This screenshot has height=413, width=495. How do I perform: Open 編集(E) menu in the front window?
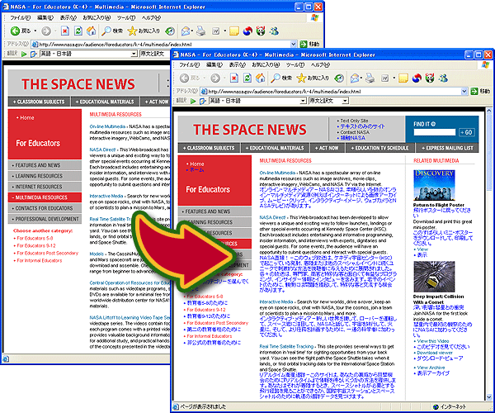pos(214,64)
